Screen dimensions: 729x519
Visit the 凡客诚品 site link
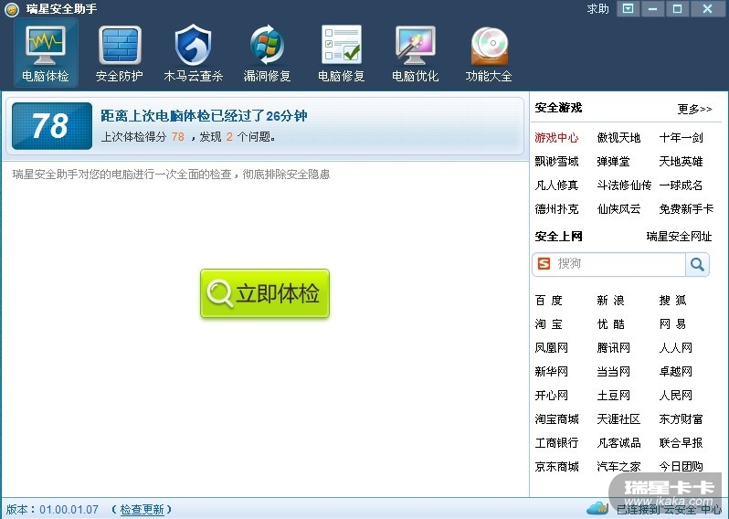[618, 443]
